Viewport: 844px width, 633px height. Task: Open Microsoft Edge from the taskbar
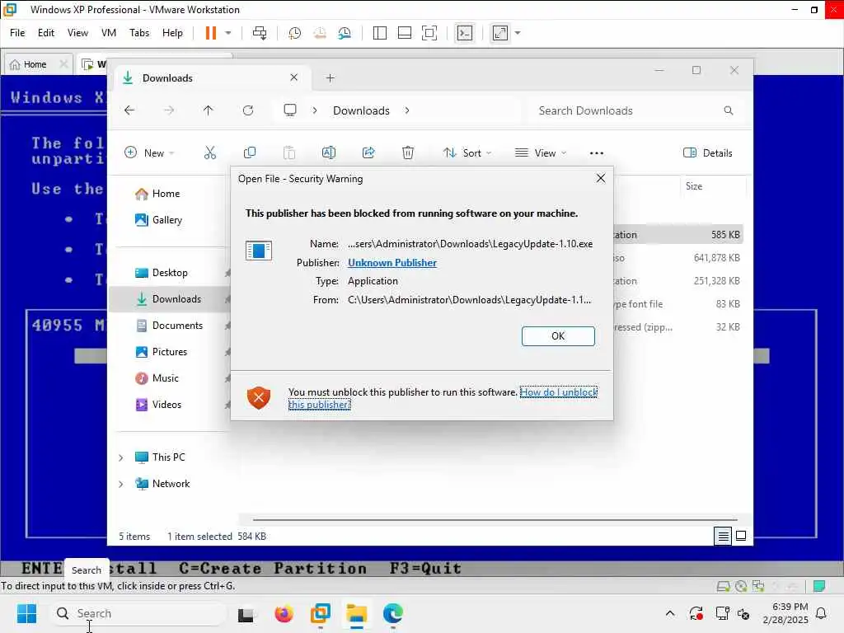[393, 613]
